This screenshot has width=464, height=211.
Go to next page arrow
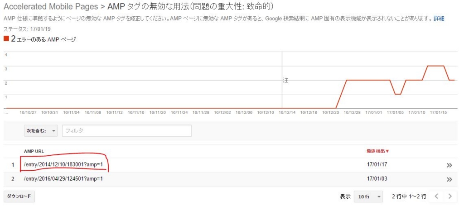450,196
